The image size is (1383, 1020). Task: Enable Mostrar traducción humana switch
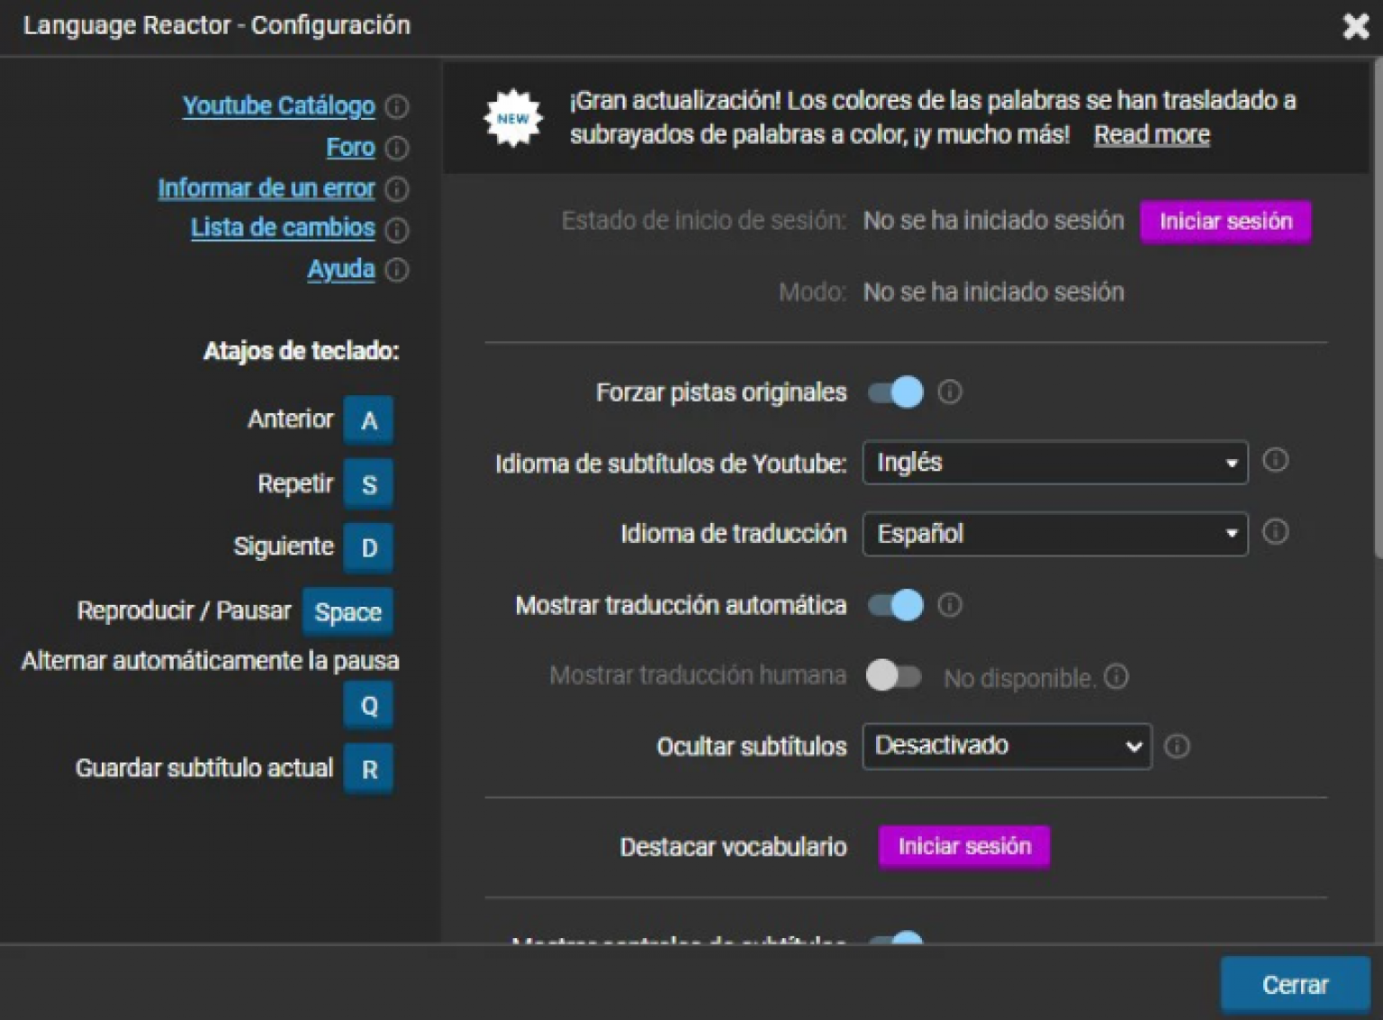pyautogui.click(x=894, y=676)
